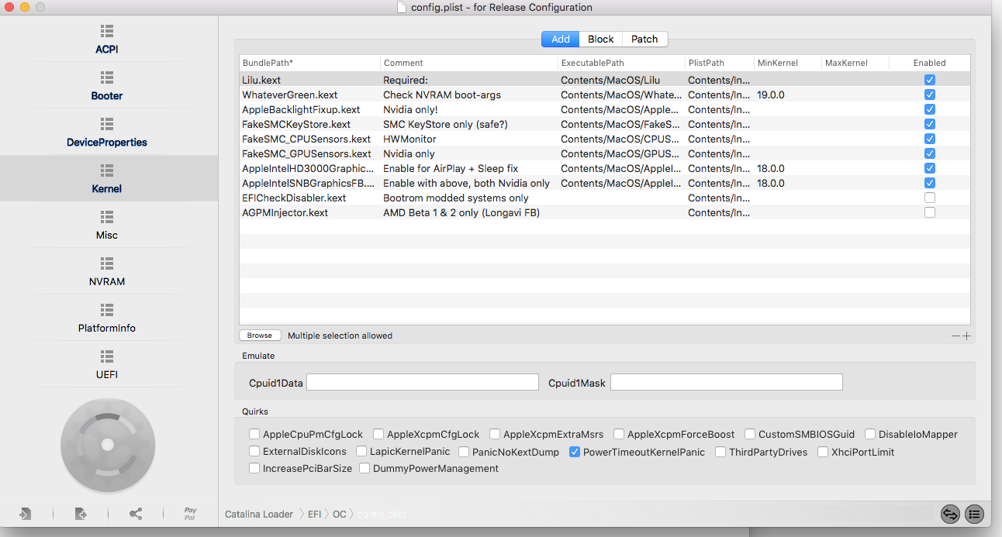Select the Kernel sidebar section
Screen dimensions: 1002x537
tap(107, 179)
